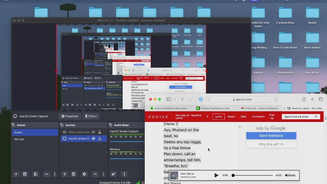Viewport: 327px width, 184px height.
Task: Click the reader icon in address bar
Action: pos(209,99)
